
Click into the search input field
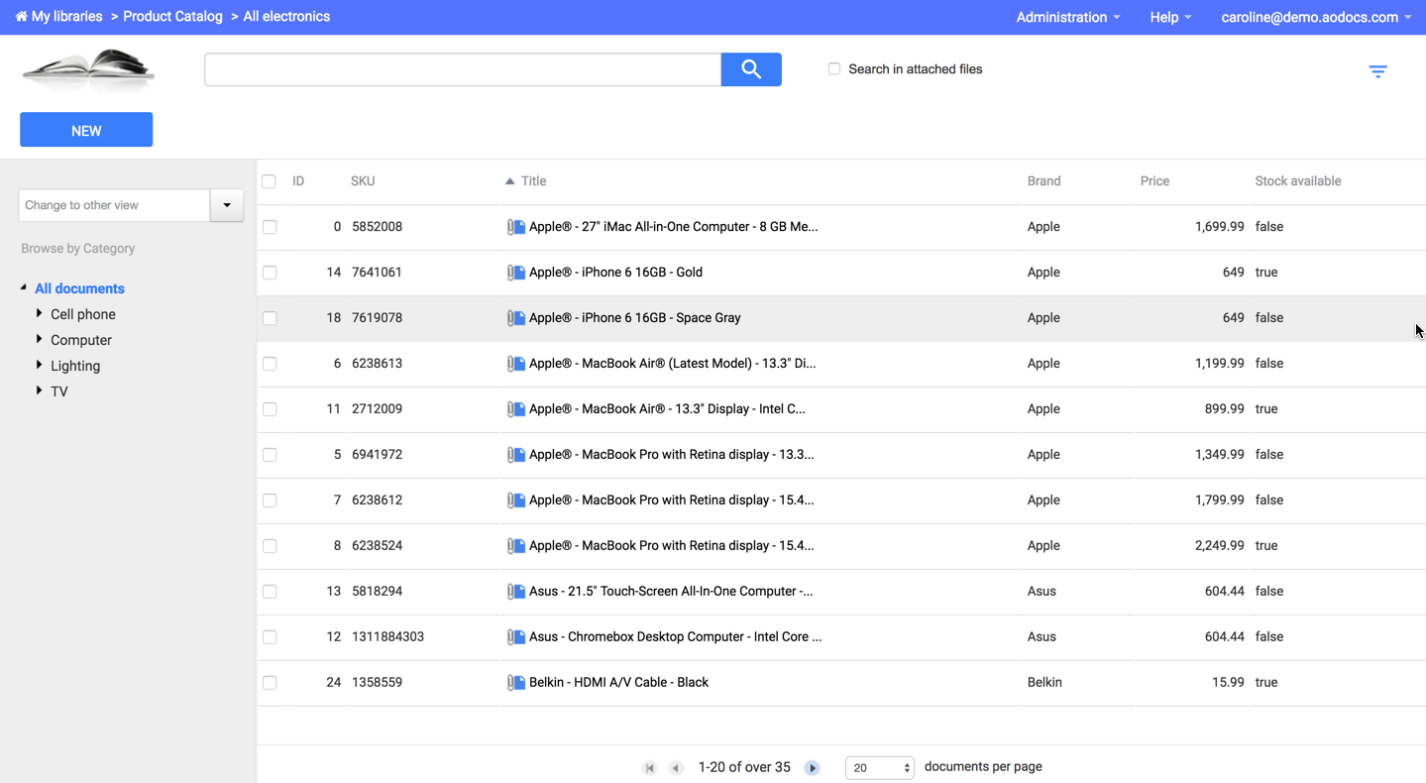coord(463,69)
